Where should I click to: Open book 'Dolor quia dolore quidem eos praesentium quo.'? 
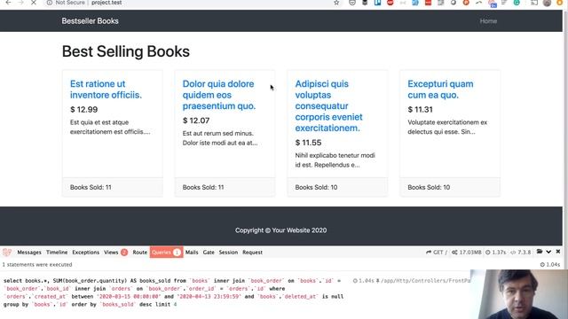click(x=219, y=95)
